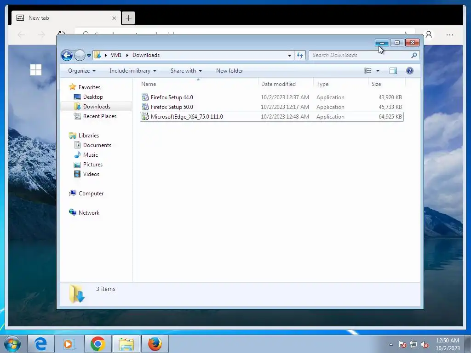Click the Firefox Setup 44.0 installer icon
The image size is (471, 353).
[145, 97]
